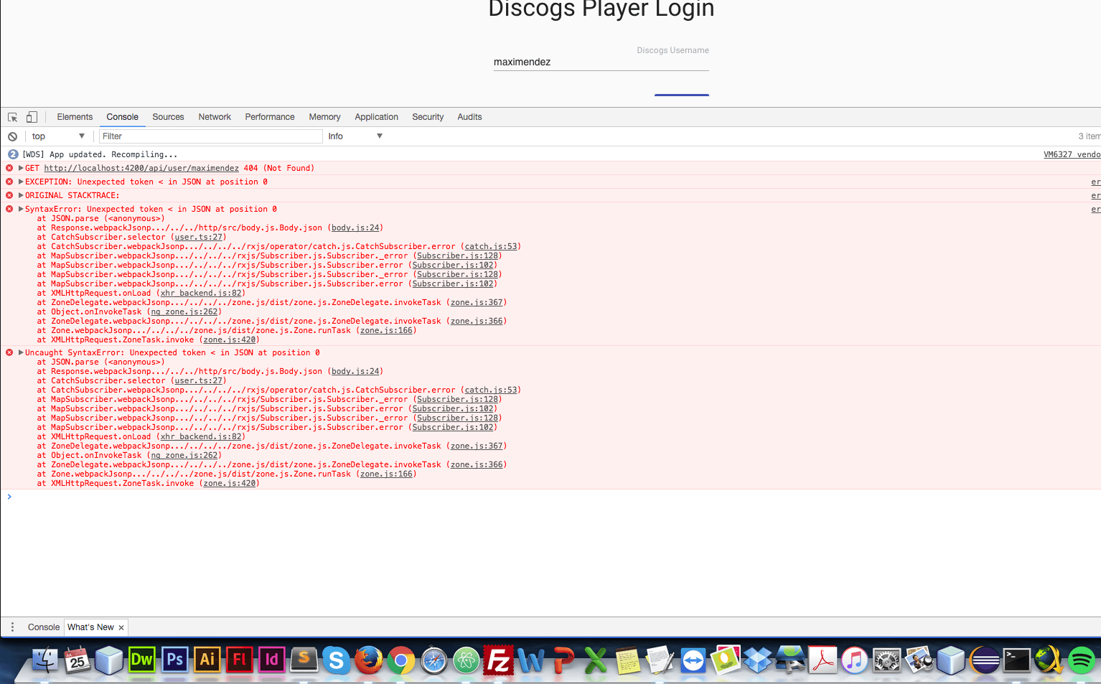
Task: Launch Dreamweaver from the dock
Action: point(141,660)
